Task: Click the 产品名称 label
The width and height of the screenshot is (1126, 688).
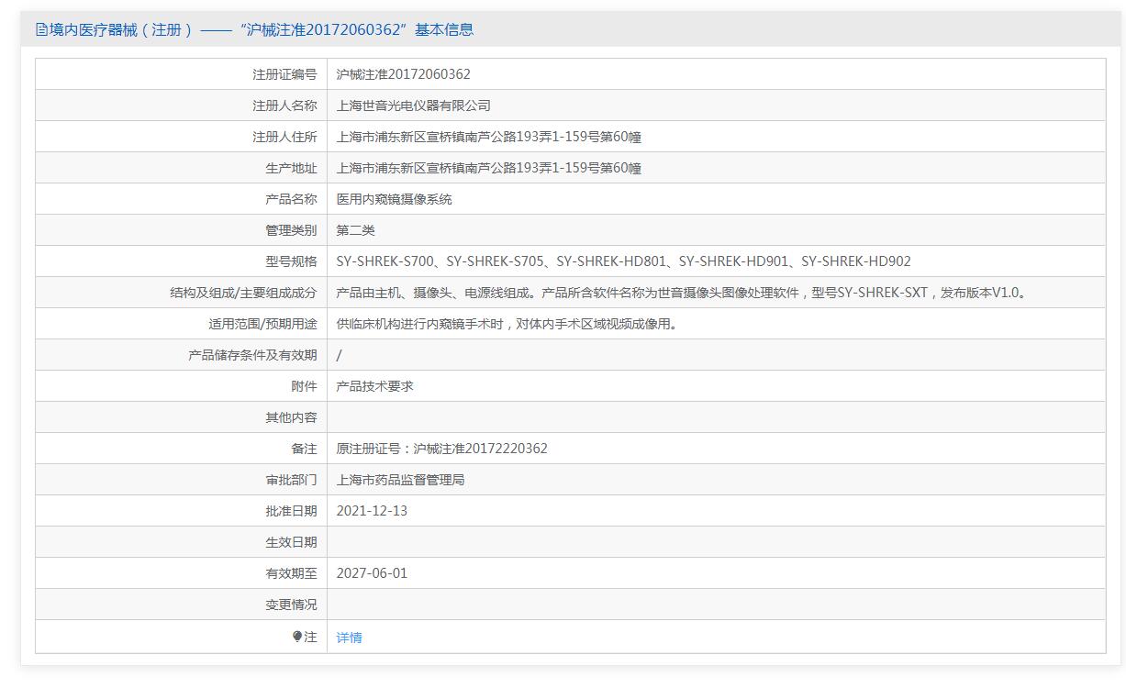Action: (x=291, y=199)
